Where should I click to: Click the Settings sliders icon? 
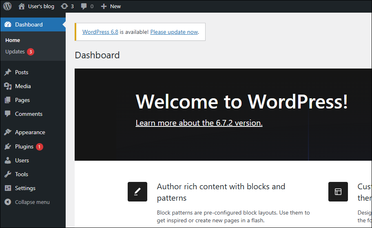pyautogui.click(x=8, y=188)
